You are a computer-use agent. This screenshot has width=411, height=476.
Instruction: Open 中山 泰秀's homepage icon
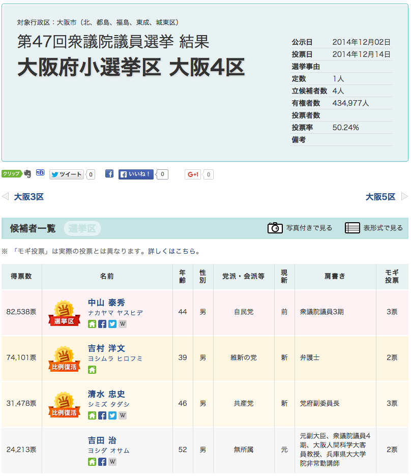click(92, 324)
